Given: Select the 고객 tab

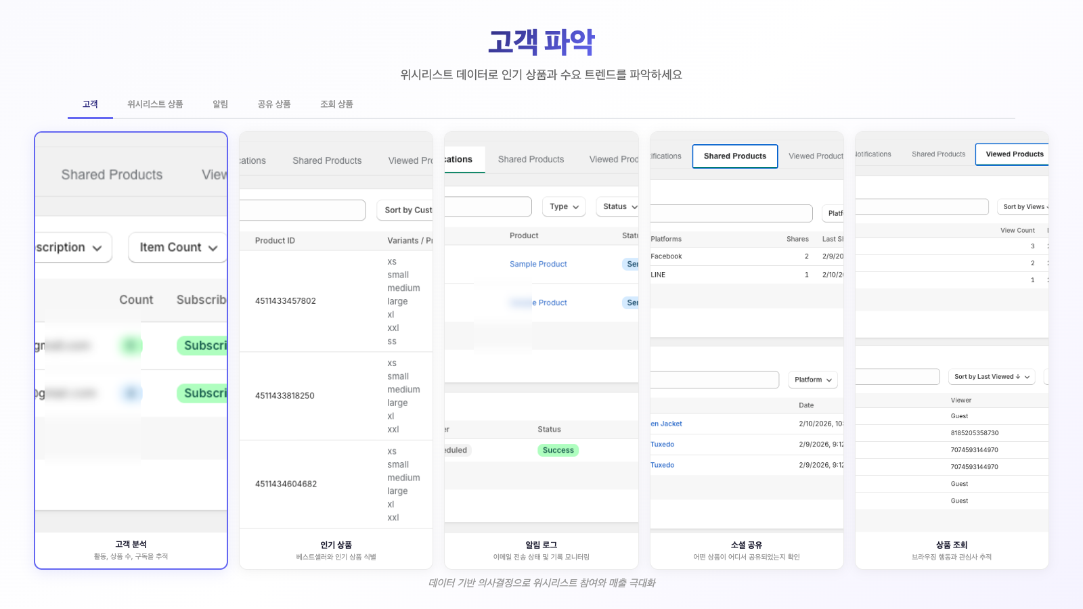Looking at the screenshot, I should tap(90, 104).
